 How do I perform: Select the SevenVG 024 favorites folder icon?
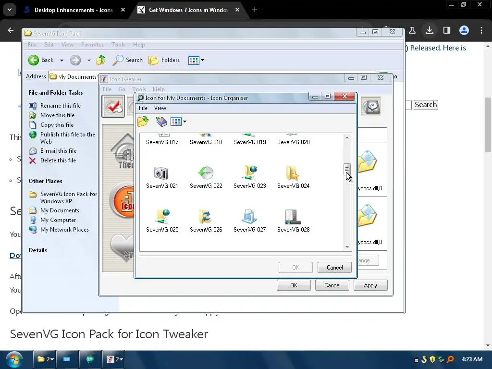pos(293,173)
